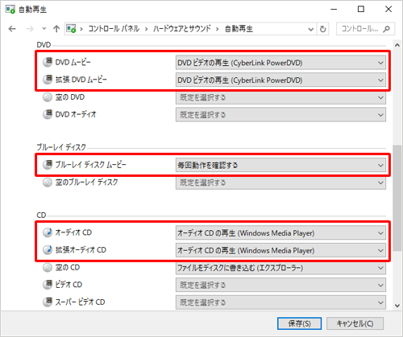Screen dimensions: 403x337
Task: Click ハードウェアとサウンド in the breadcrumb
Action: [182, 28]
